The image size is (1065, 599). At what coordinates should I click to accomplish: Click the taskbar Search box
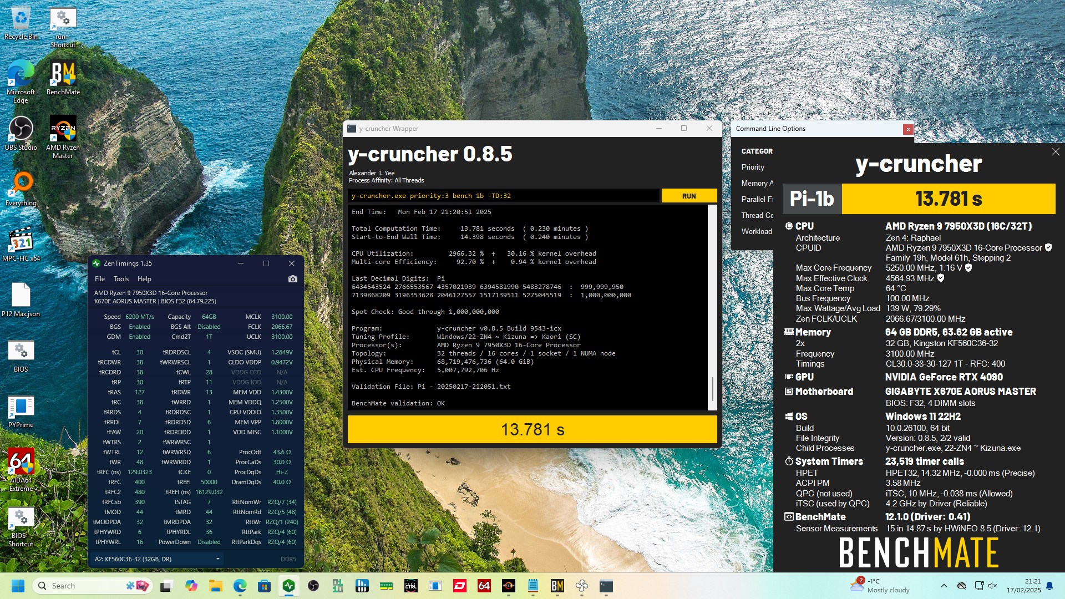(93, 586)
